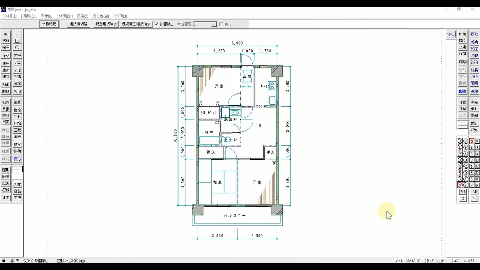
Task: Select the line drawing tool
Action: 17,34
